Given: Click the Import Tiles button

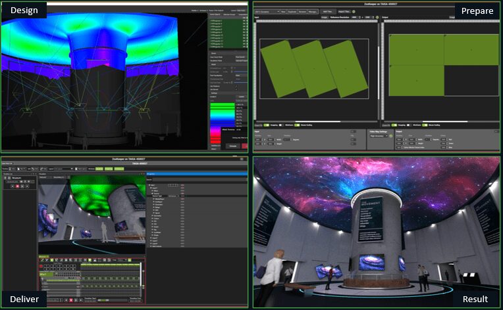Looking at the screenshot, I should pyautogui.click(x=344, y=12).
